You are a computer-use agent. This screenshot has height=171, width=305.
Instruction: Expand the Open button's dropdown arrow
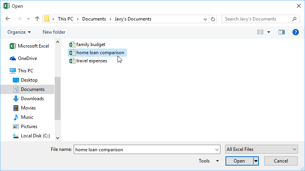tap(256, 161)
